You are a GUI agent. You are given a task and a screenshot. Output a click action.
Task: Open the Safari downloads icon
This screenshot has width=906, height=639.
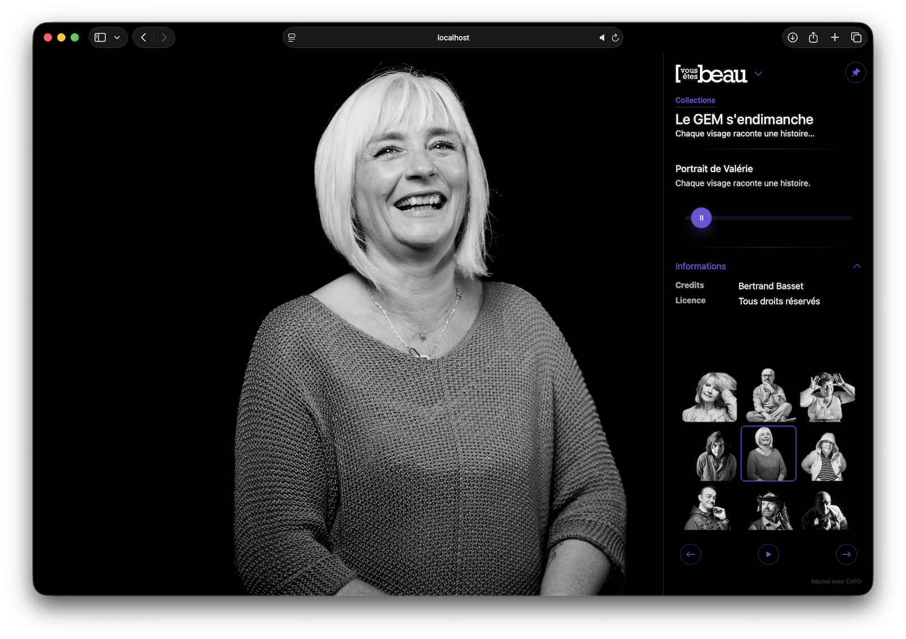coord(793,37)
